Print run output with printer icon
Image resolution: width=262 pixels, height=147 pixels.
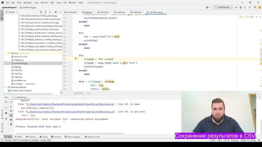pyautogui.click(x=11, y=120)
